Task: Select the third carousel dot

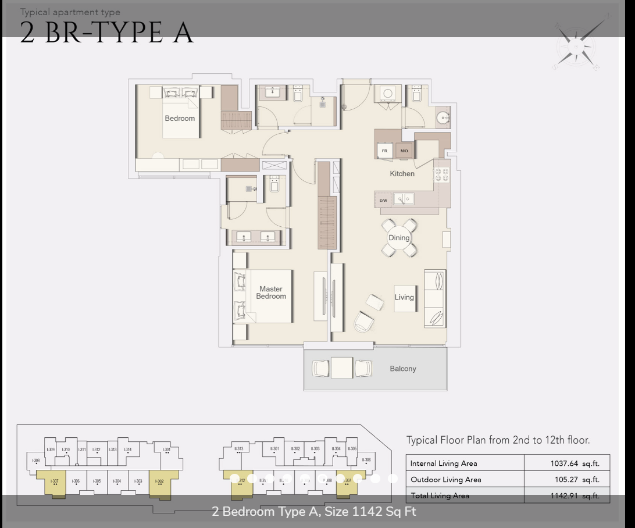Action: [270, 479]
